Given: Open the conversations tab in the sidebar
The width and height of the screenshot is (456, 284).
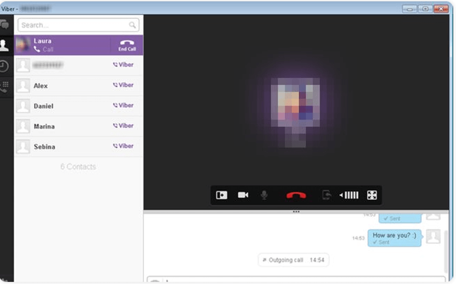Looking at the screenshot, I should click(5, 25).
